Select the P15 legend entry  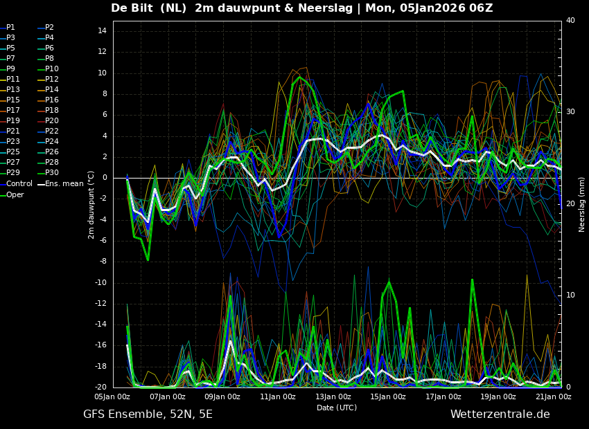(10, 100)
